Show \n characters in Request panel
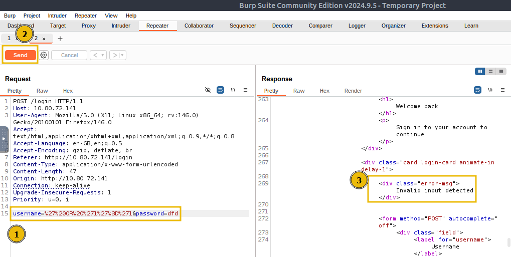Viewport: 511px width, 257px height. 233,90
